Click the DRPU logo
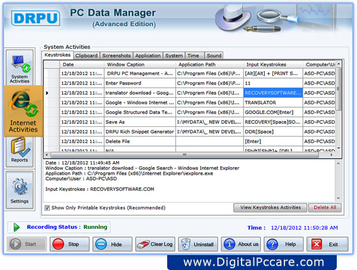Image resolution: width=357 pixels, height=270 pixels. coord(36,18)
